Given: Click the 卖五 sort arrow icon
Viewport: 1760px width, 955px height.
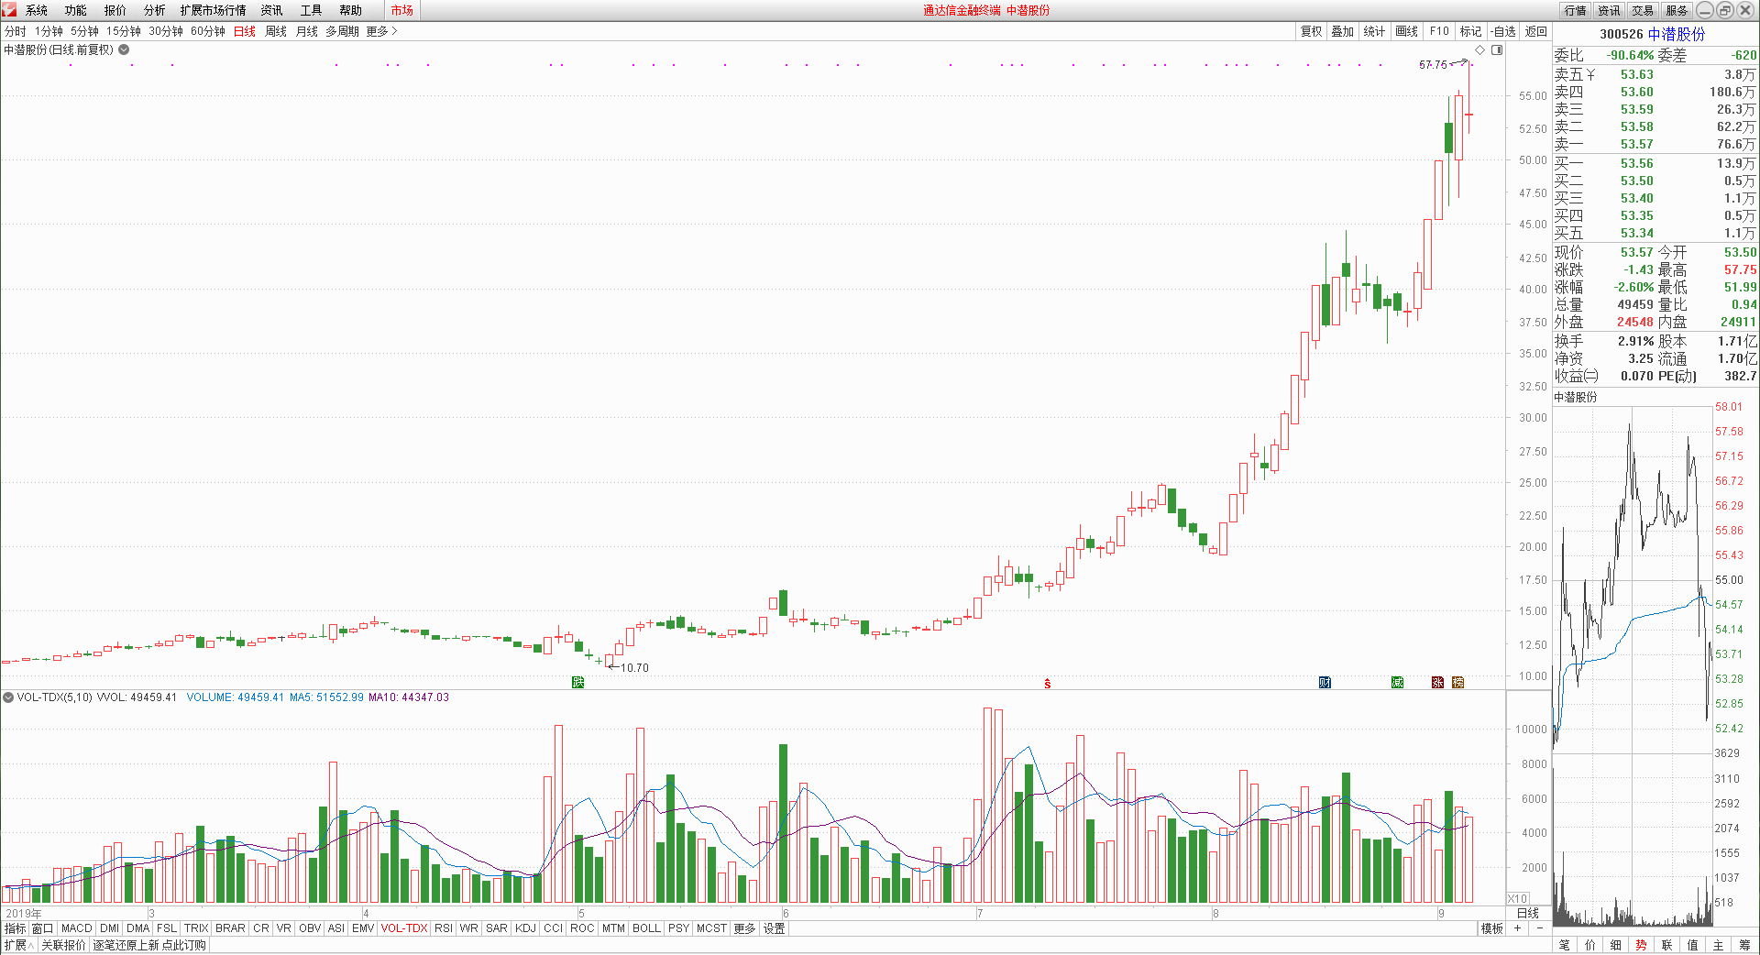Looking at the screenshot, I should pos(1590,74).
